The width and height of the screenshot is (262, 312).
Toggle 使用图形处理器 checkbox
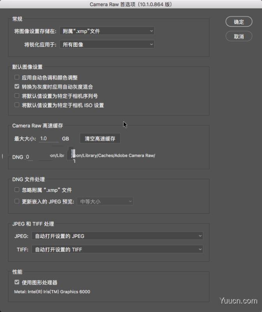pyautogui.click(x=17, y=282)
